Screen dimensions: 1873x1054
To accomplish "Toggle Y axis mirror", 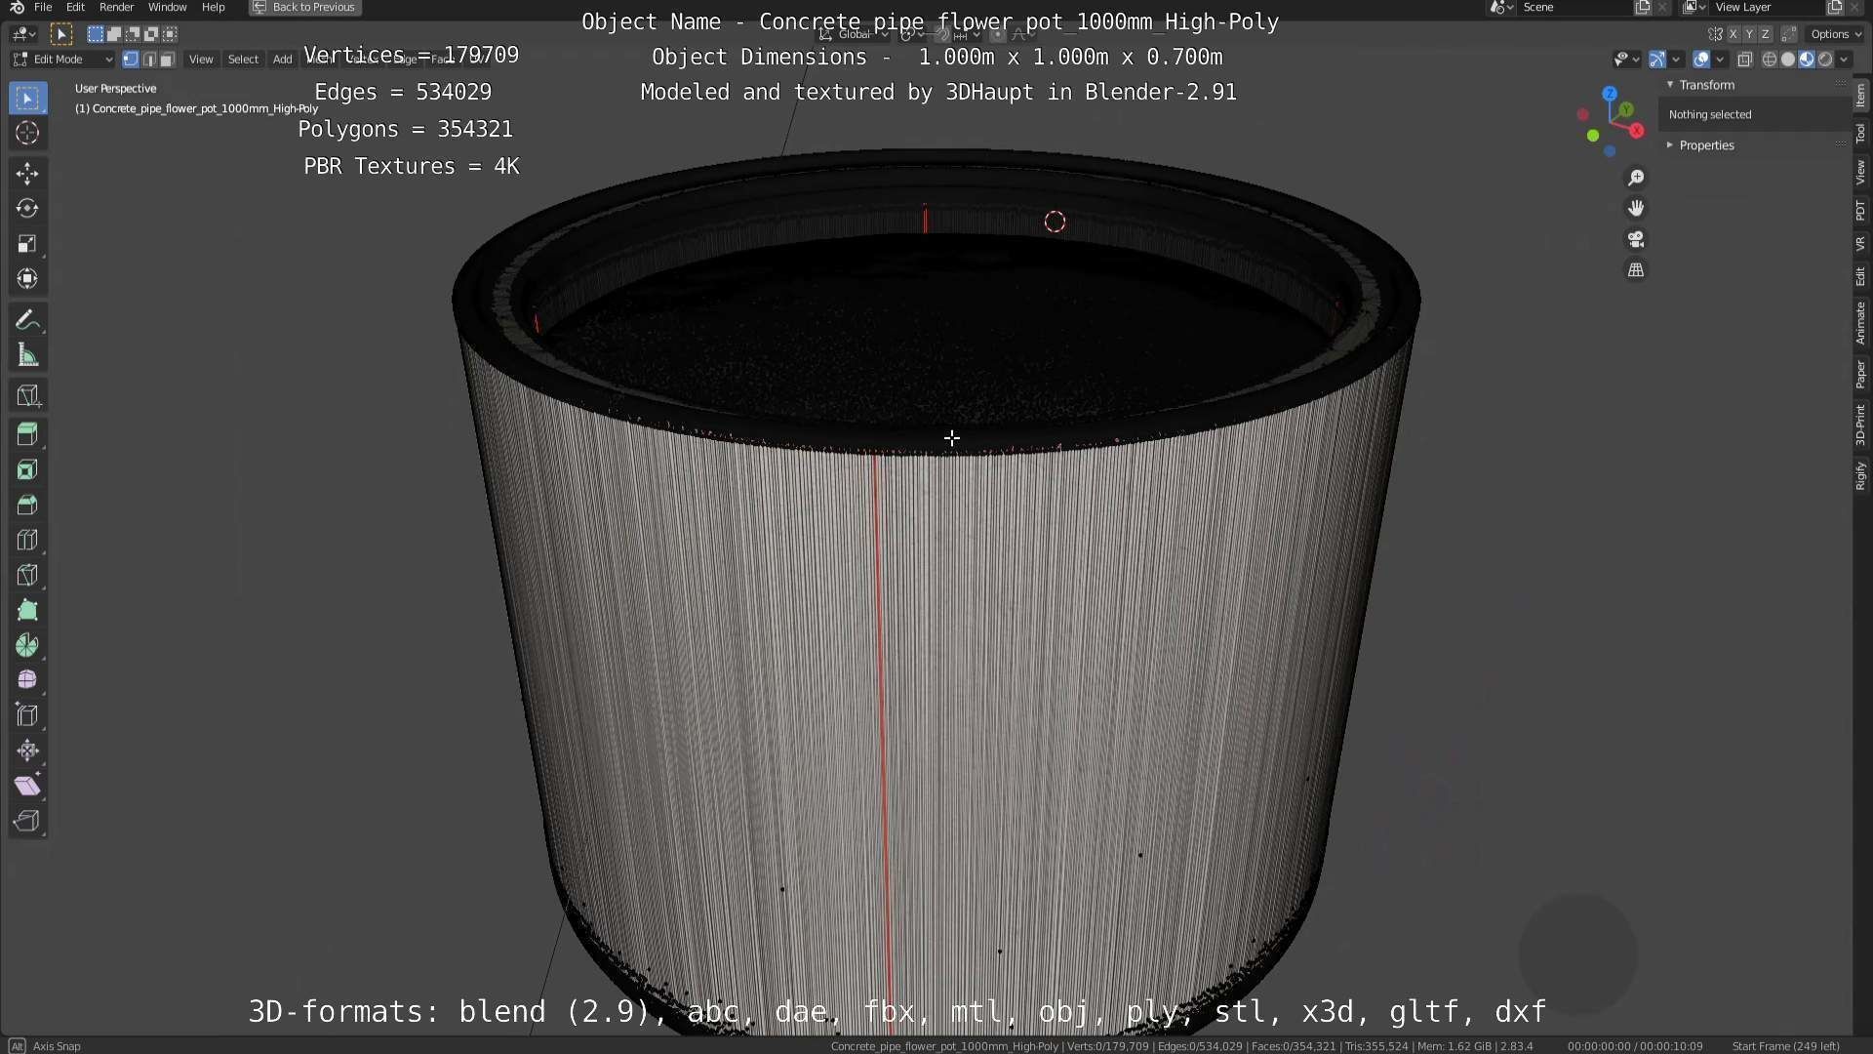I will click(x=1749, y=34).
